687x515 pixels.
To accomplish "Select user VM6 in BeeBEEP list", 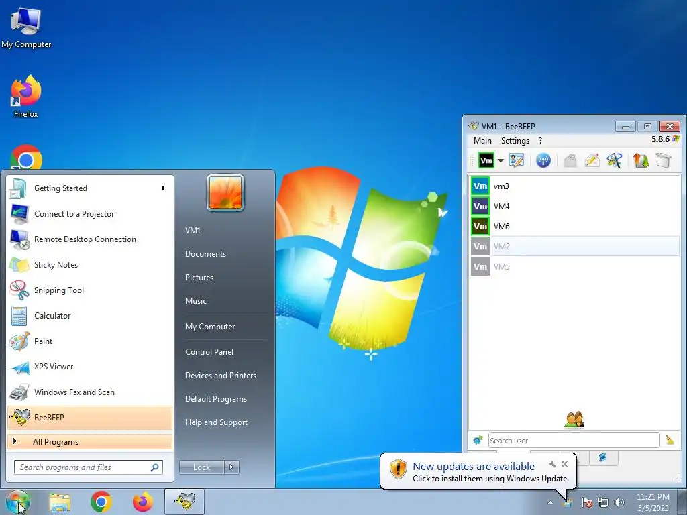I will (x=574, y=227).
